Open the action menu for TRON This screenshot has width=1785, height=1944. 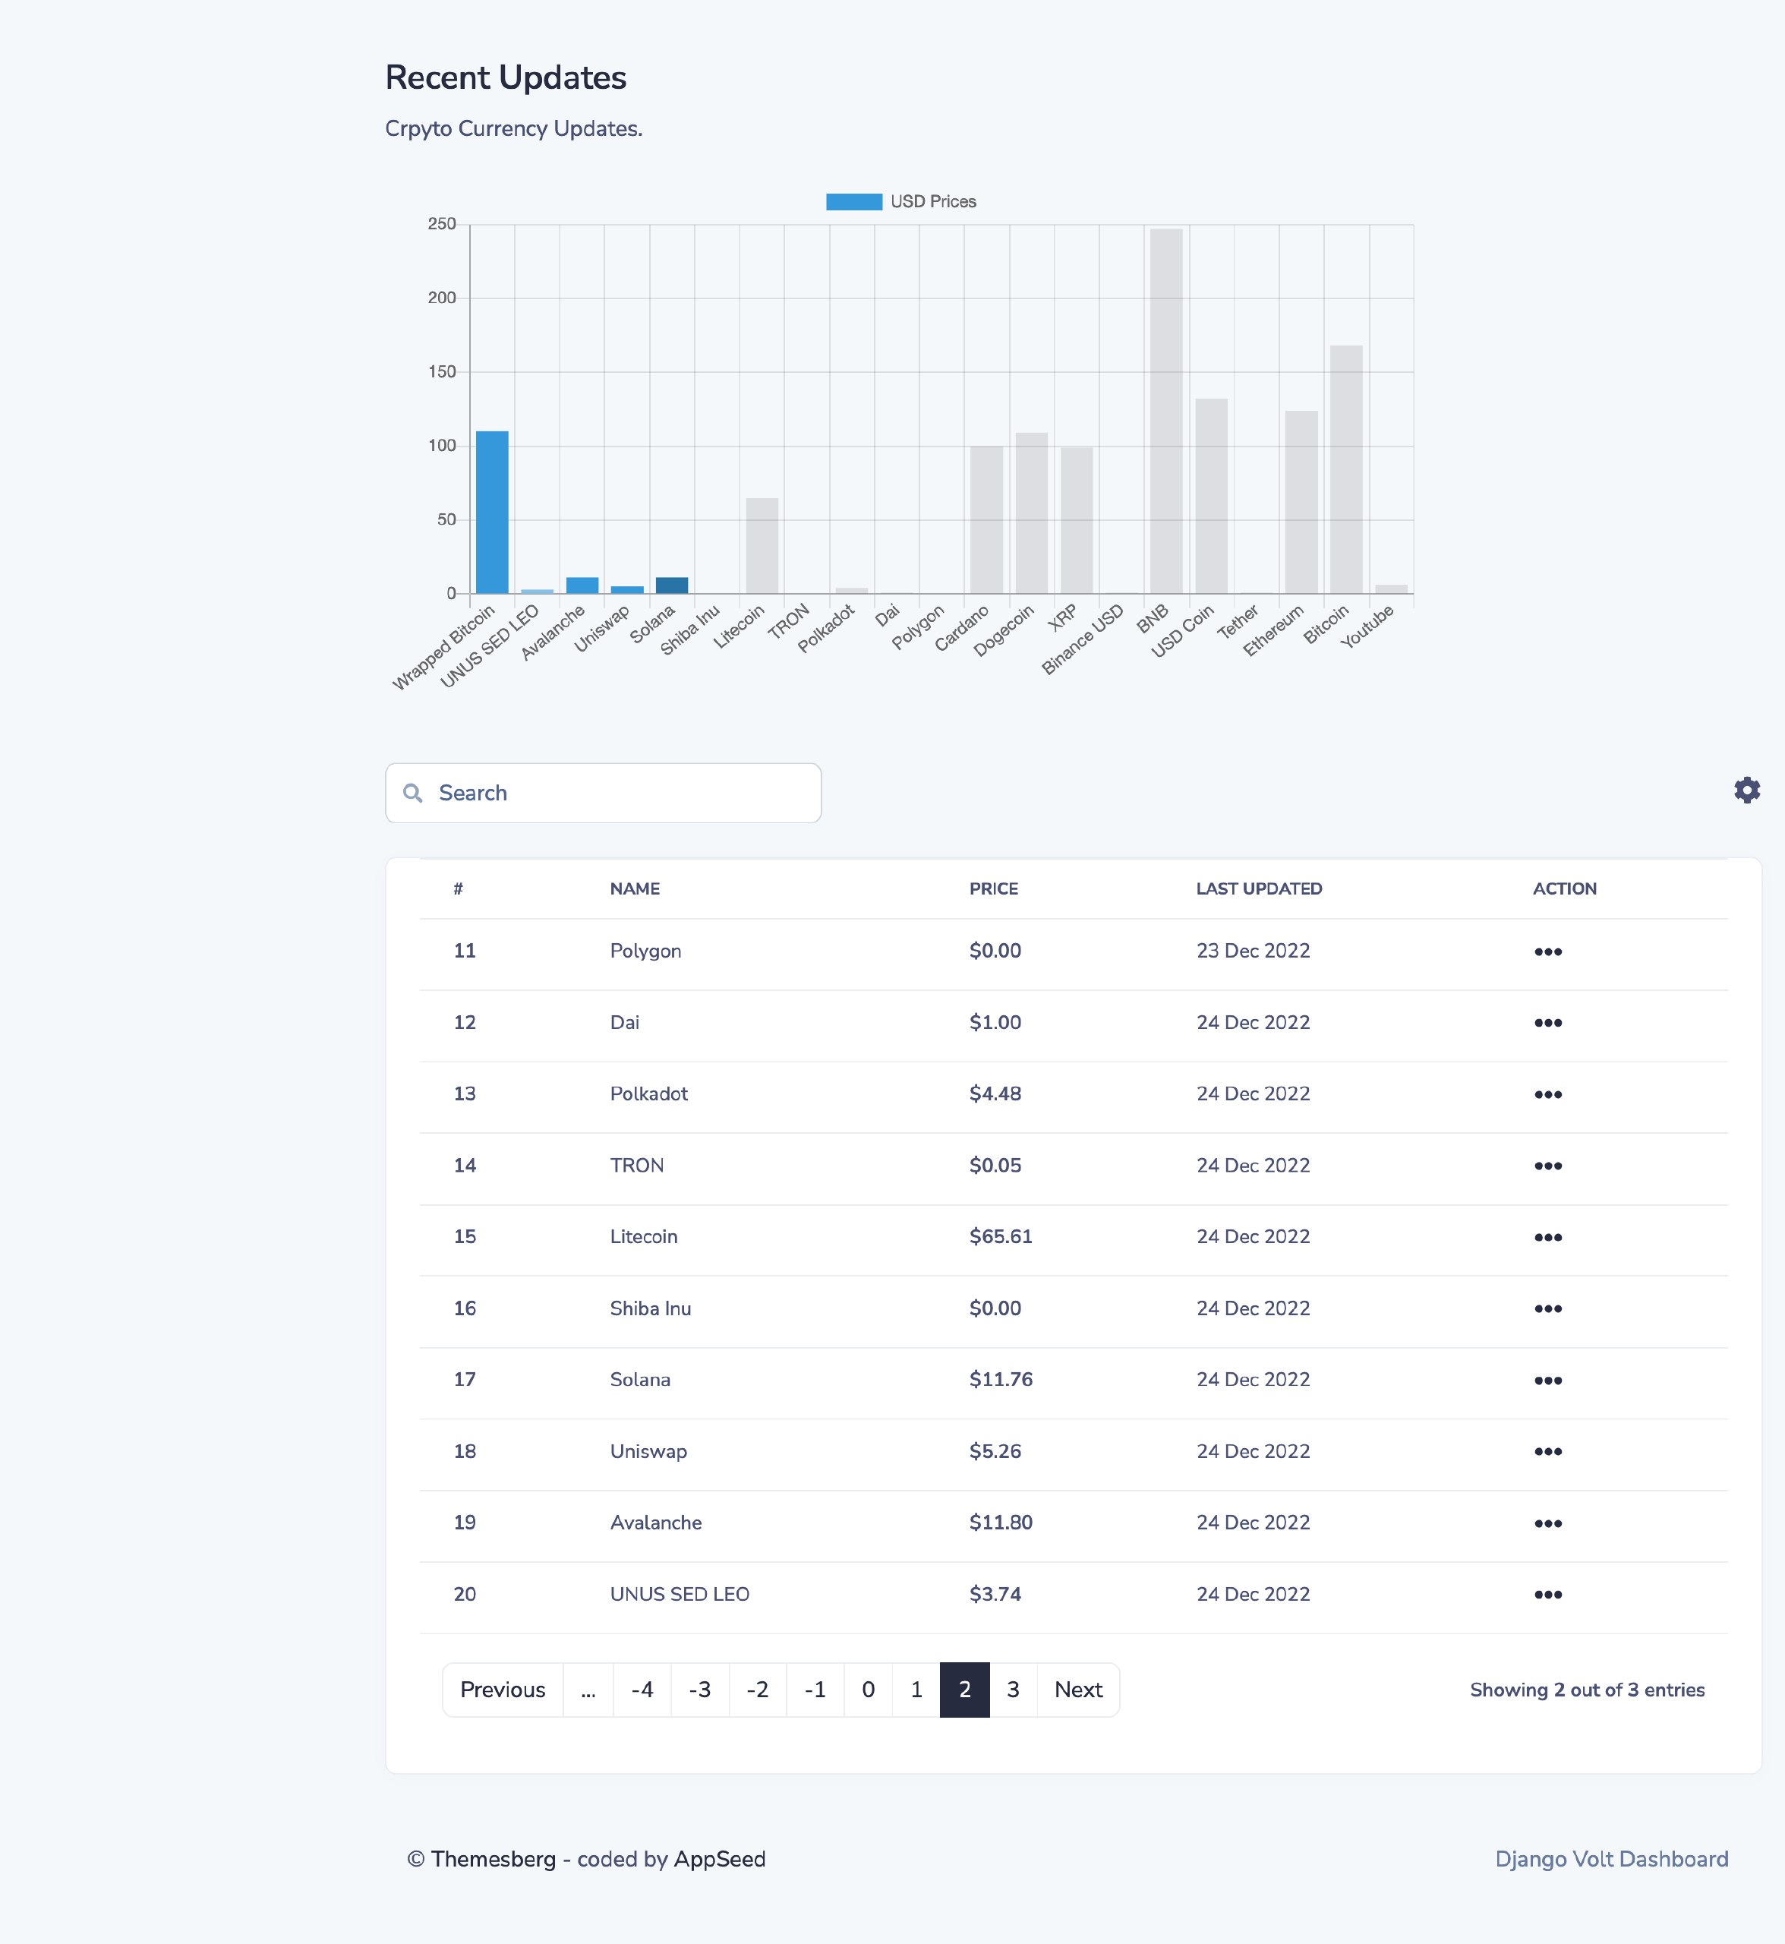click(x=1548, y=1166)
